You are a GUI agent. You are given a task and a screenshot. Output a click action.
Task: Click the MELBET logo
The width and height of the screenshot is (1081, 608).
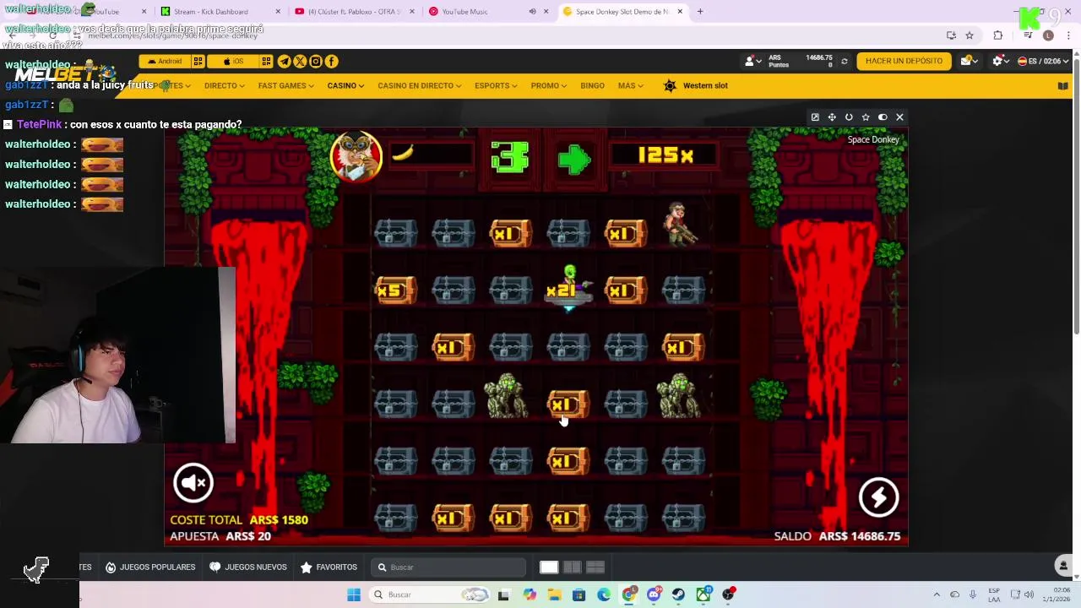(65, 75)
